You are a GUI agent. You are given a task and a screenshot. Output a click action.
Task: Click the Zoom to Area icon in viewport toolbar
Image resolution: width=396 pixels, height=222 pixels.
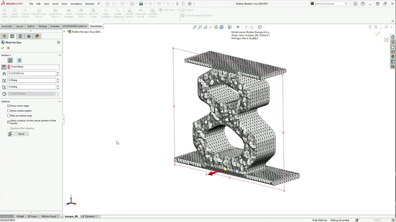click(x=200, y=27)
